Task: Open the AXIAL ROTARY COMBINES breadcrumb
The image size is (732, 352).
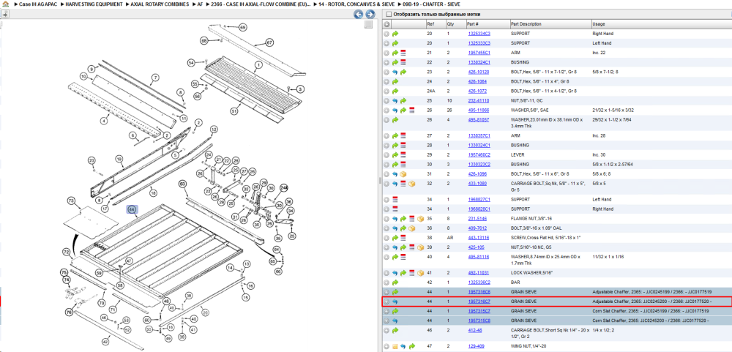Action: (x=160, y=4)
